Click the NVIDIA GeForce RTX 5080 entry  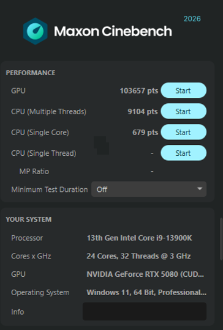point(145,274)
